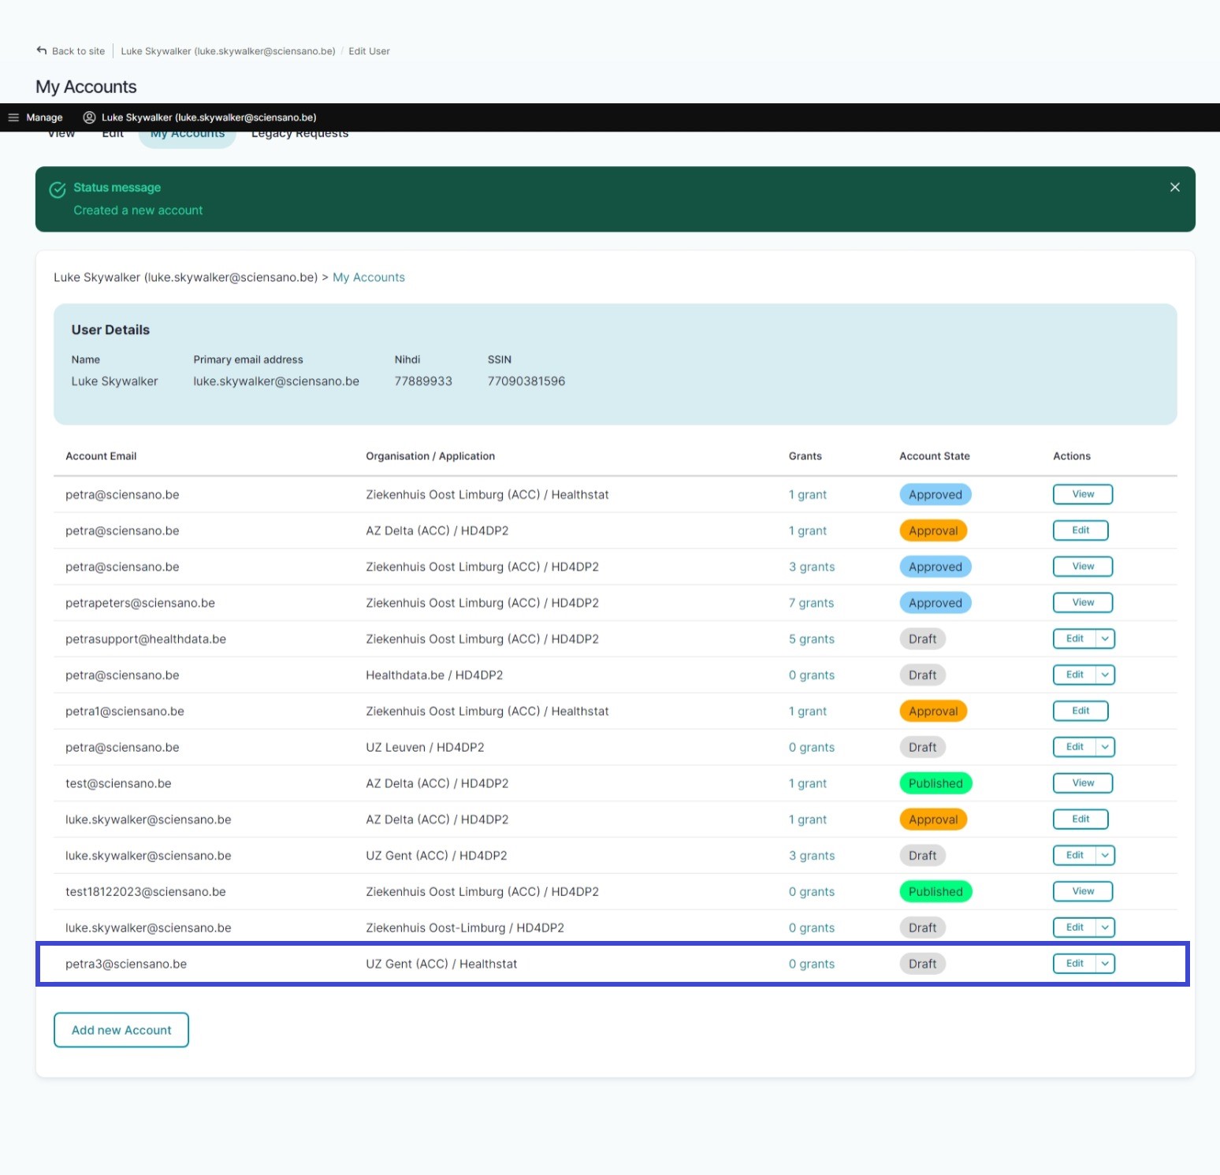The height and width of the screenshot is (1175, 1220).
Task: Open the Manage hamburger menu icon
Action: point(13,117)
